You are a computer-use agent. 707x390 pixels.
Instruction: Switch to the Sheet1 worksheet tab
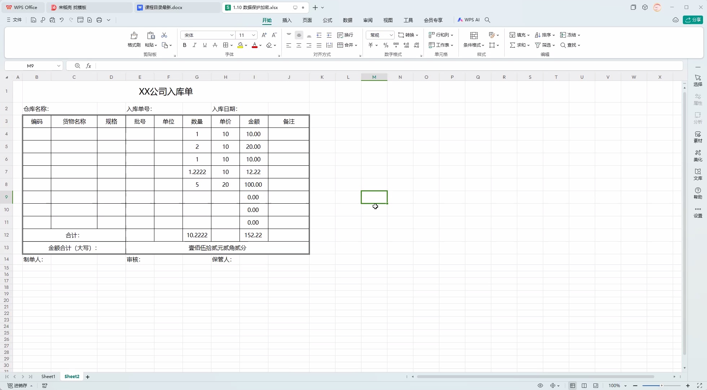[48, 376]
